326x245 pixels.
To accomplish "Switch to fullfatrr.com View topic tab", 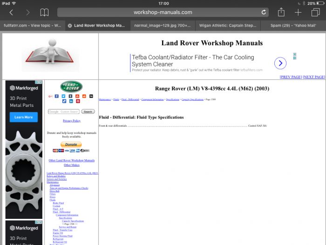I will [33, 26].
